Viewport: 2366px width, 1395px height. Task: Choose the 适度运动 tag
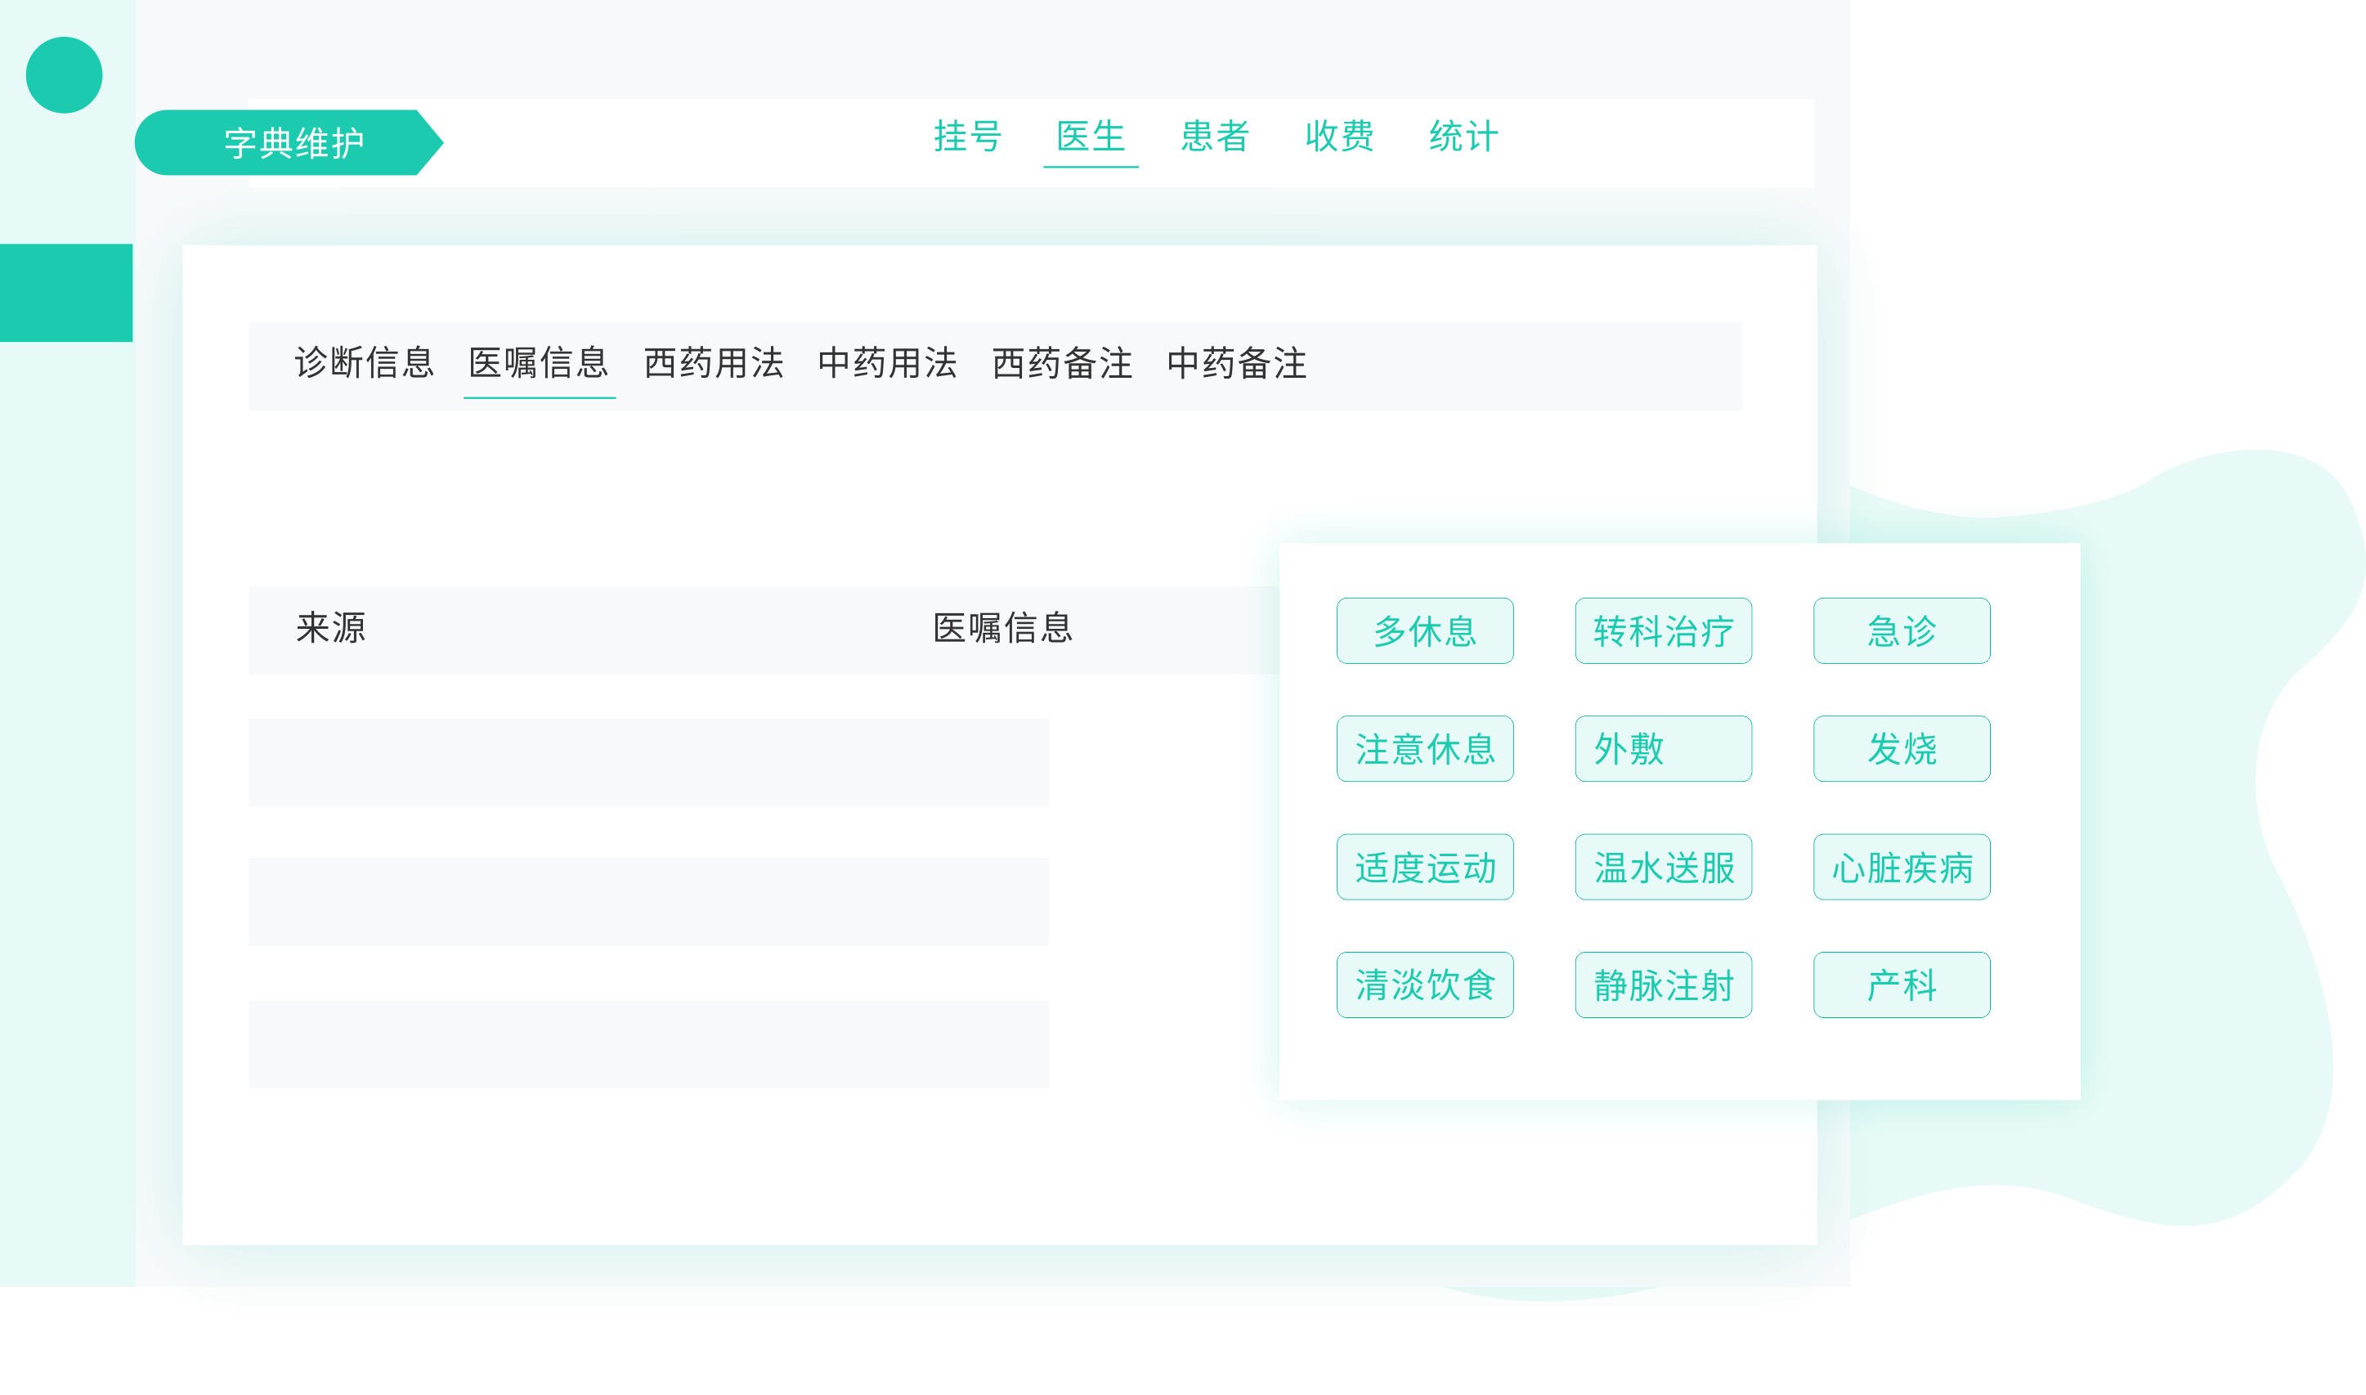[x=1424, y=867]
